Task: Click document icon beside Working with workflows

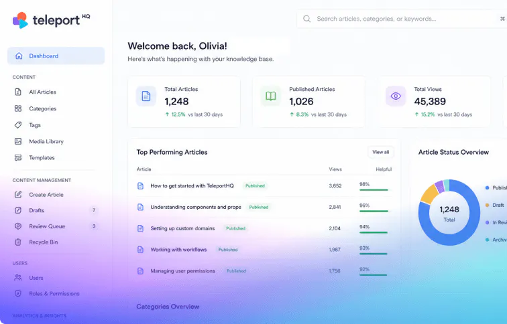Action: [x=140, y=250]
